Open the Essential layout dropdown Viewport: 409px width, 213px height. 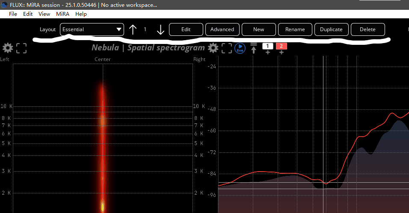click(92, 29)
